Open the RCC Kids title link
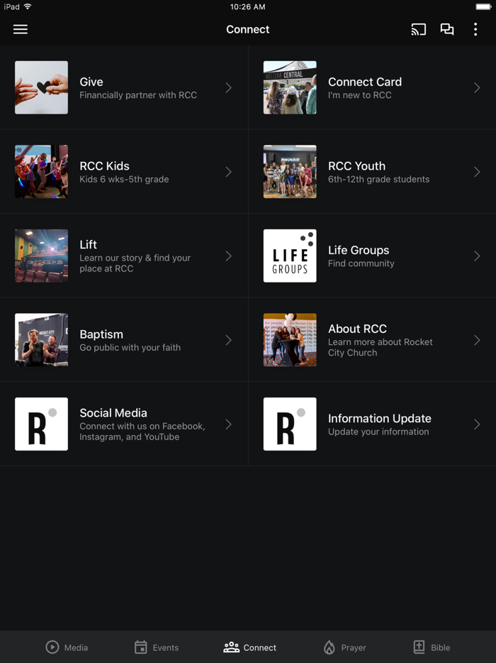This screenshot has width=496, height=663. [x=104, y=166]
